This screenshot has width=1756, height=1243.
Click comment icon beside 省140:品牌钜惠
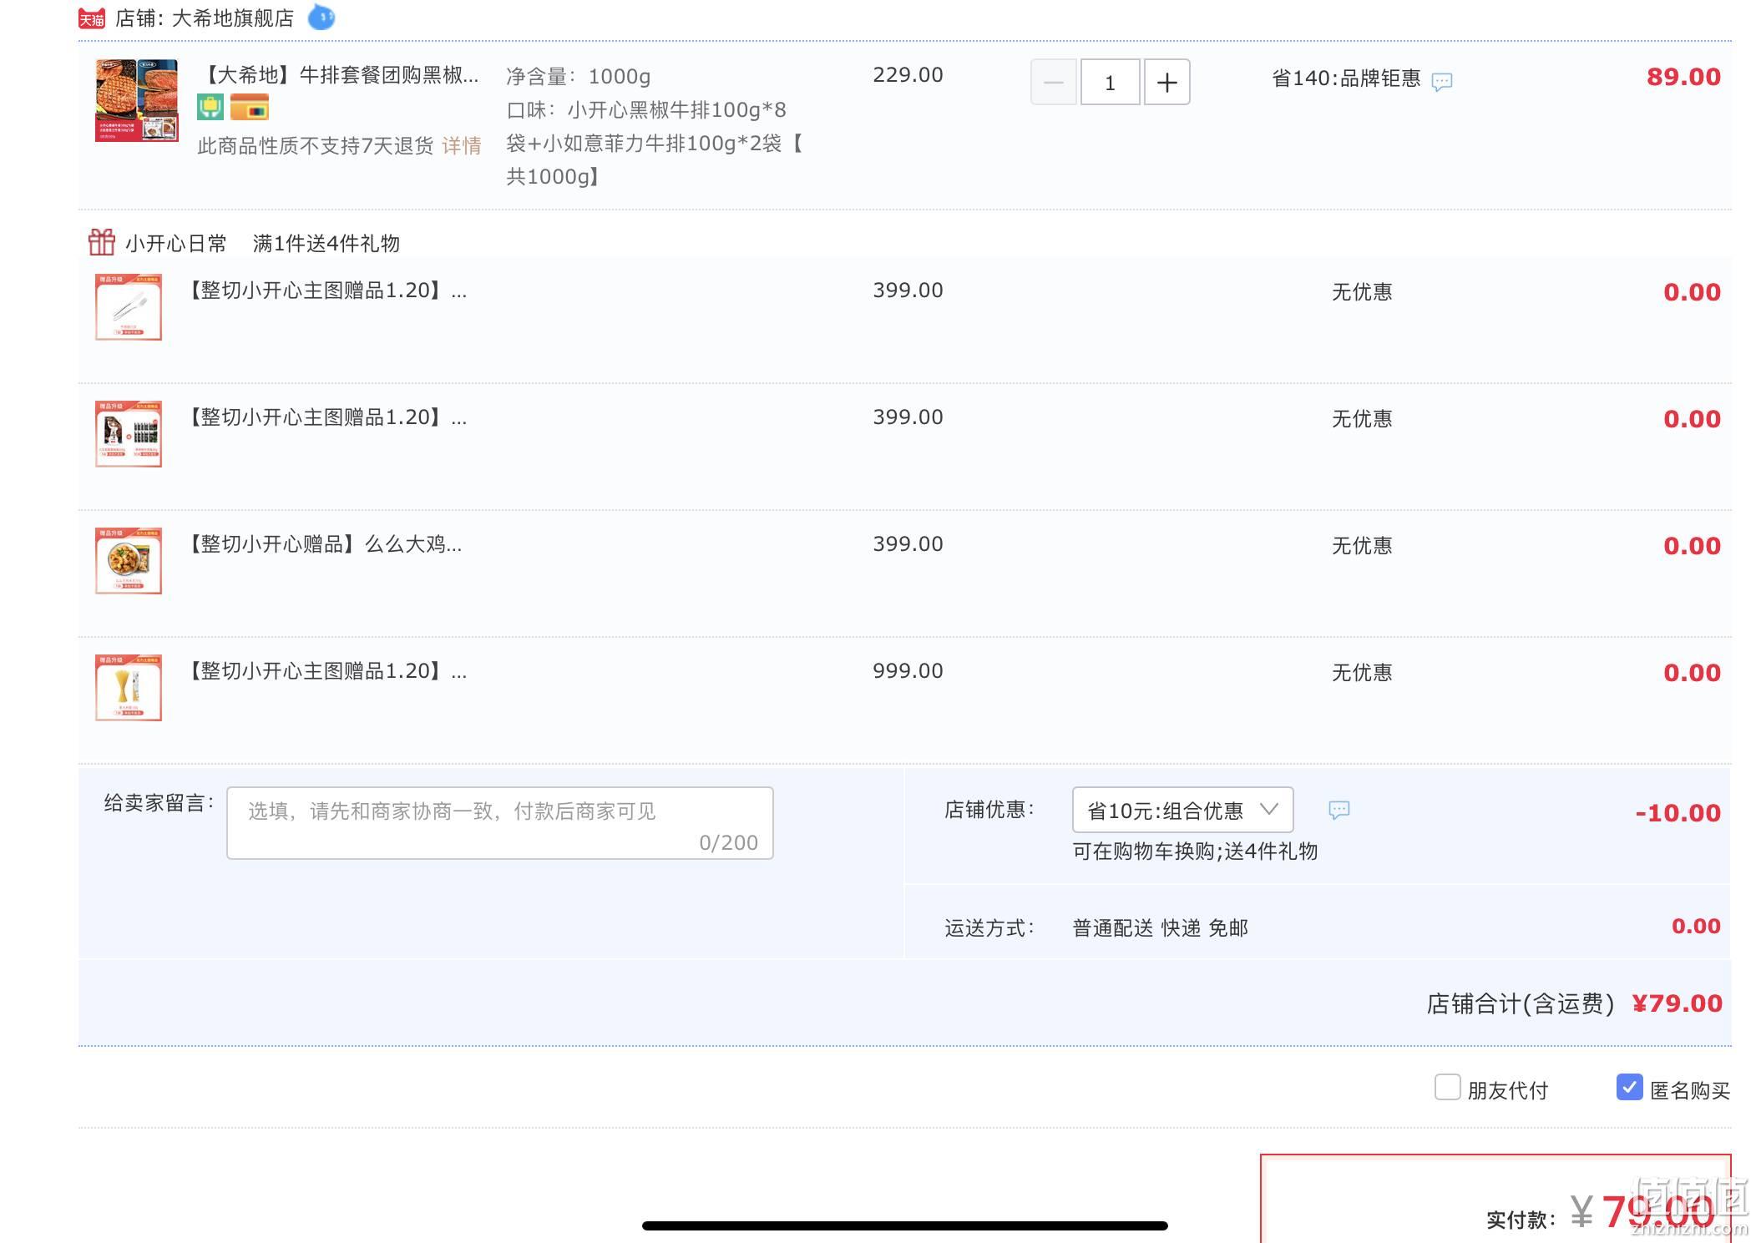click(1442, 81)
